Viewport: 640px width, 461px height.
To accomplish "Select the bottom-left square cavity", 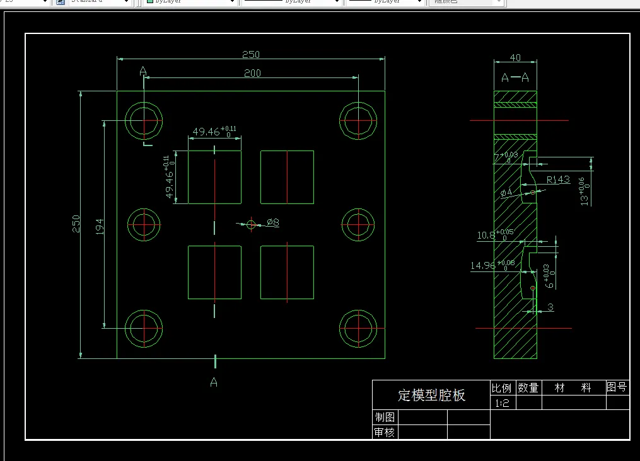I will pos(214,272).
